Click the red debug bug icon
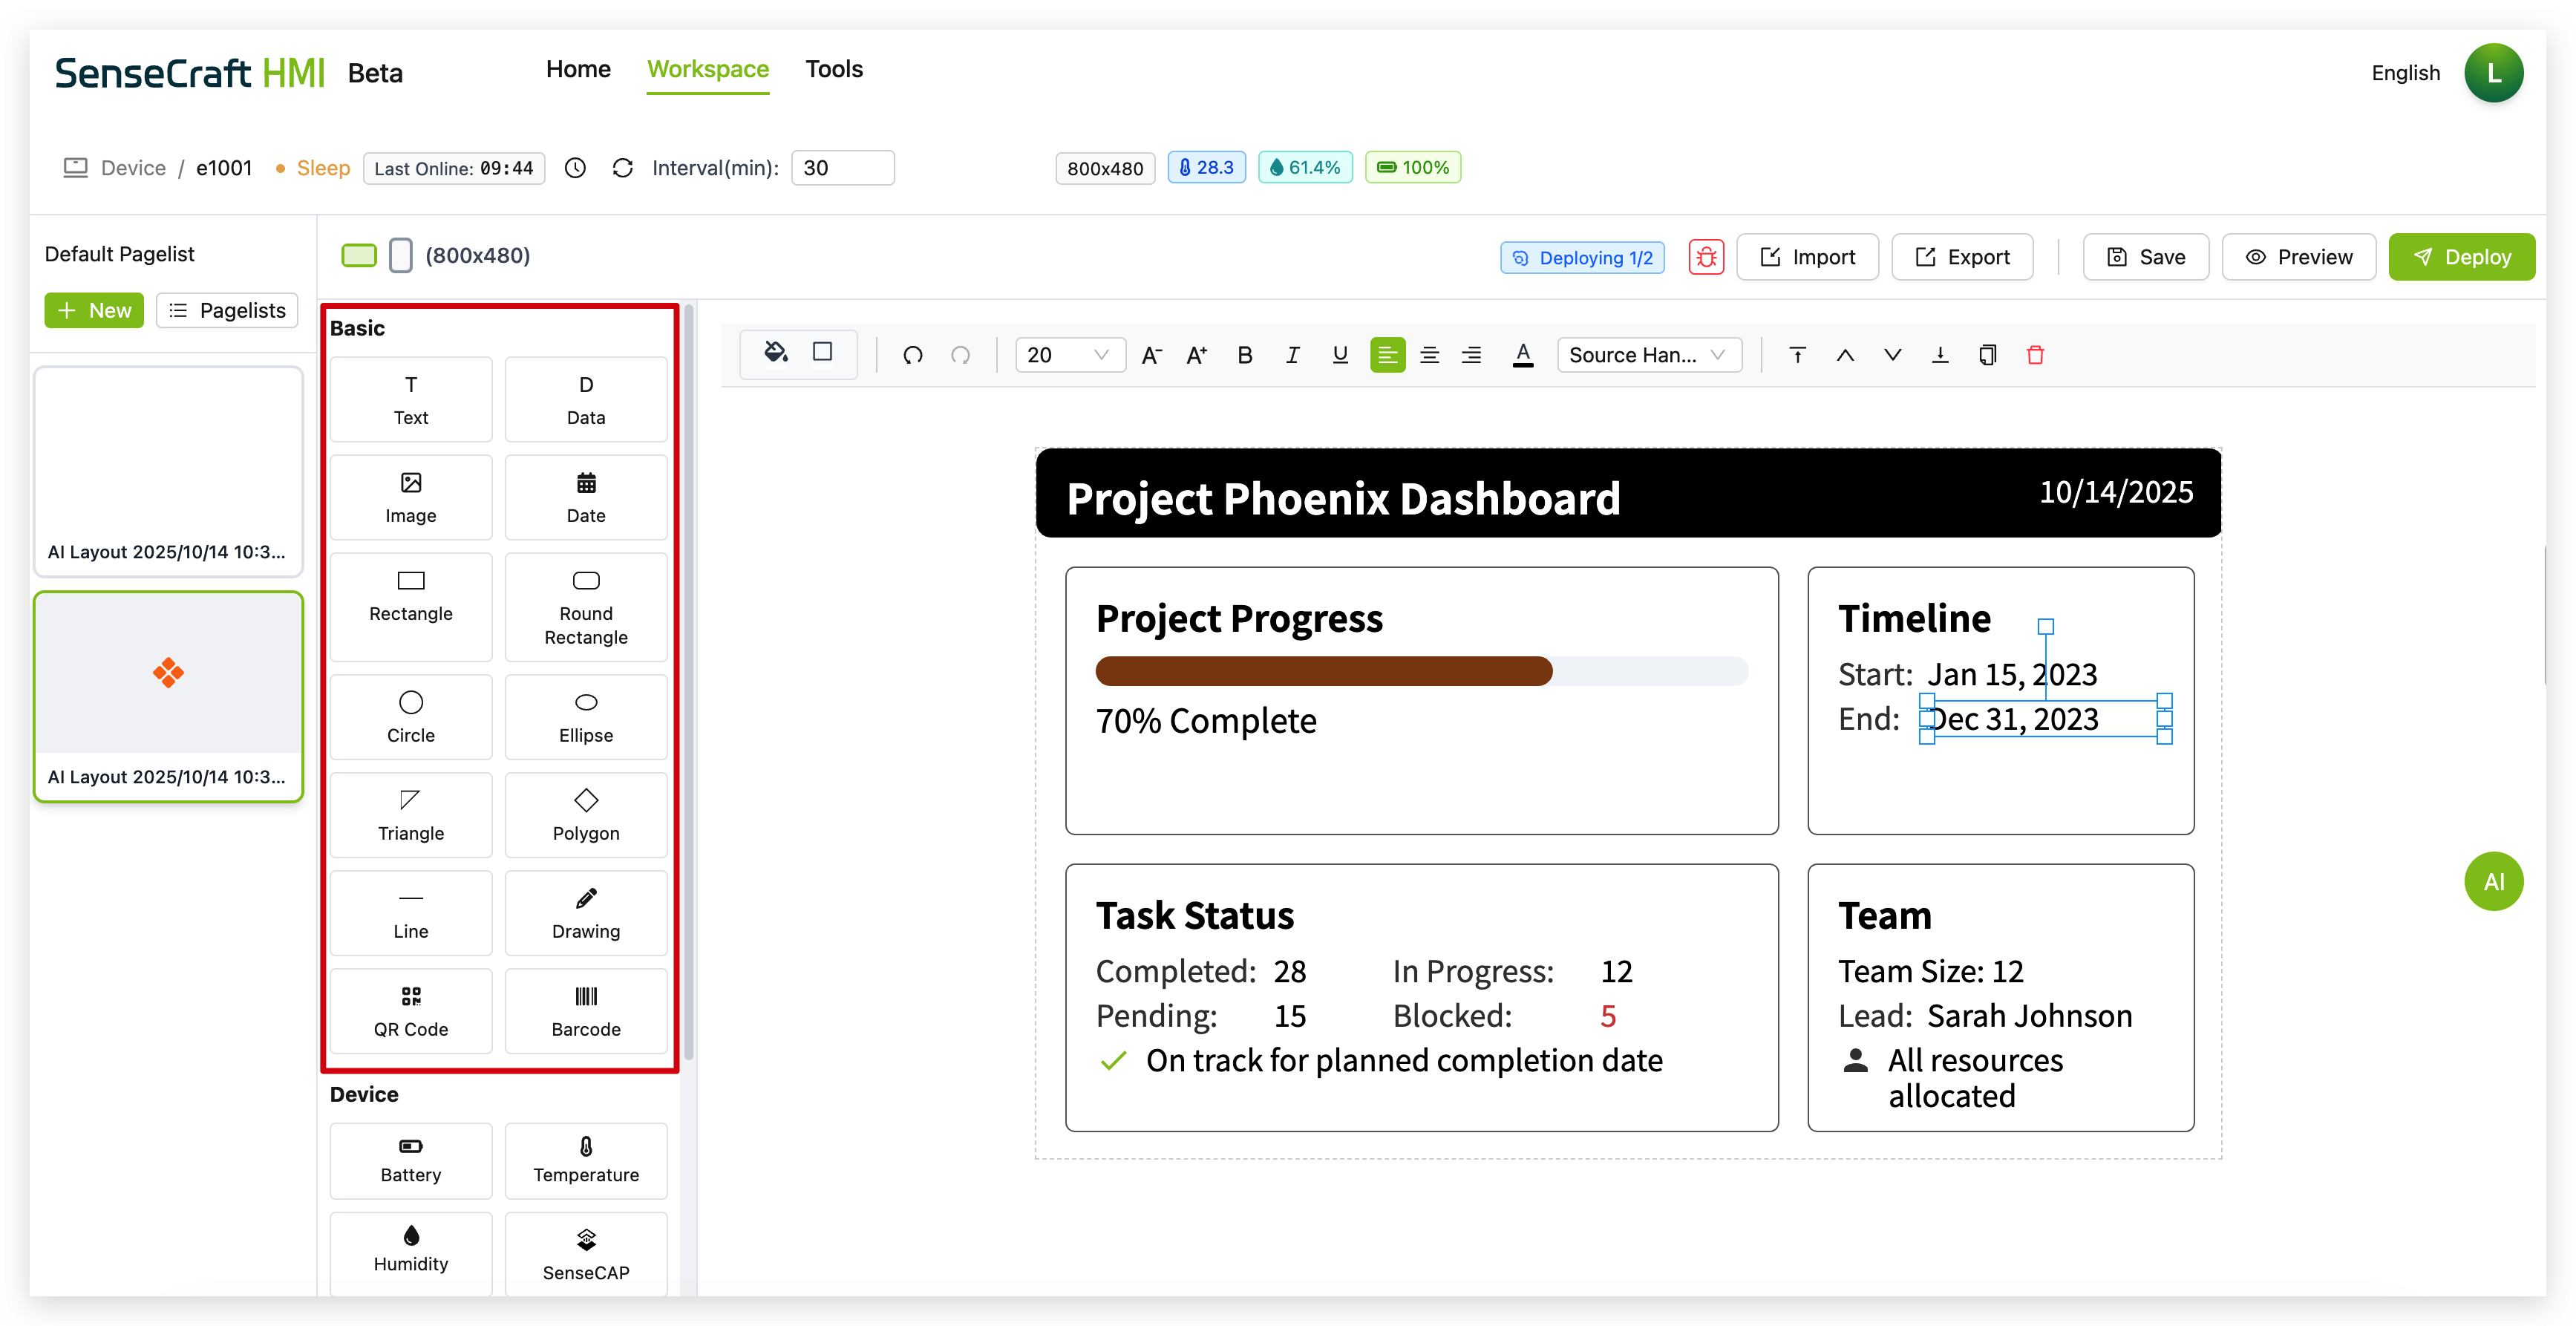Image resolution: width=2576 pixels, height=1326 pixels. [1706, 257]
